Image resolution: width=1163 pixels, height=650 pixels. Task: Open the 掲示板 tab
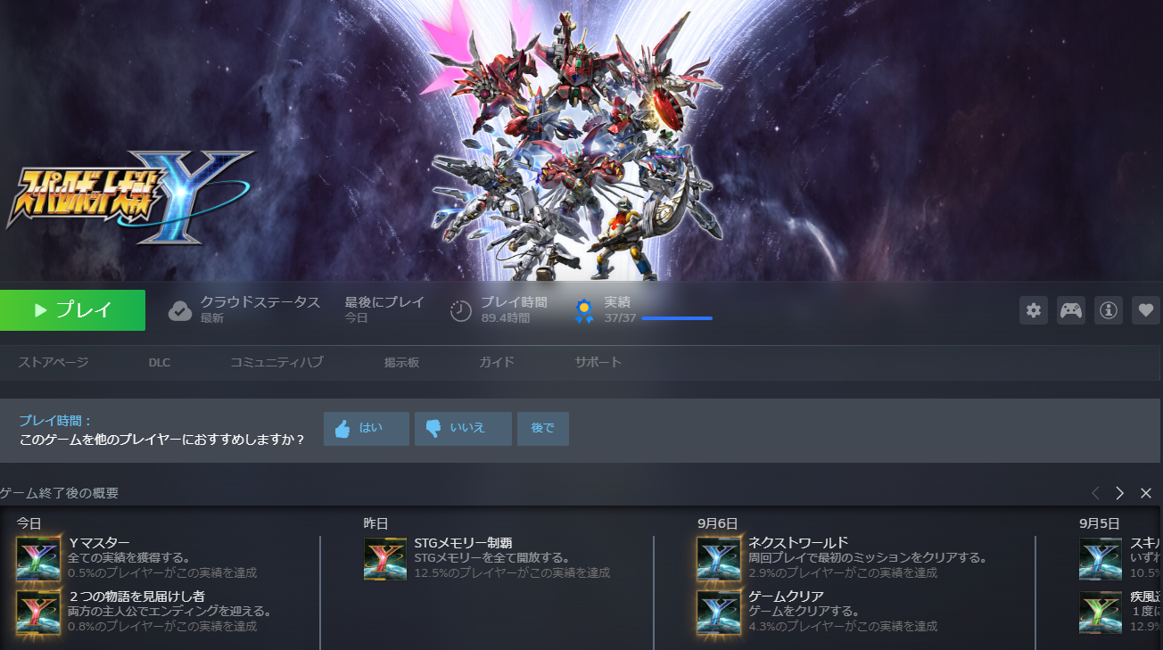(x=401, y=362)
